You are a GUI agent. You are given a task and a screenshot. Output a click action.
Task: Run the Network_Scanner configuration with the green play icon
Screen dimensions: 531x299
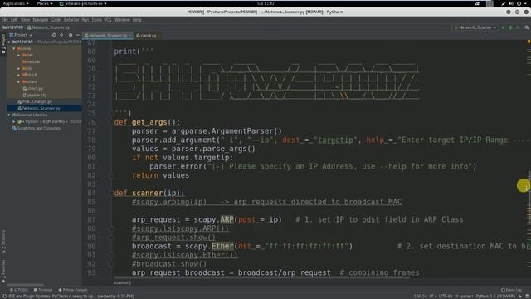(503, 27)
